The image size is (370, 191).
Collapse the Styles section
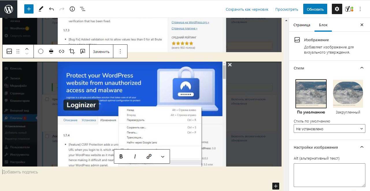tap(362, 68)
